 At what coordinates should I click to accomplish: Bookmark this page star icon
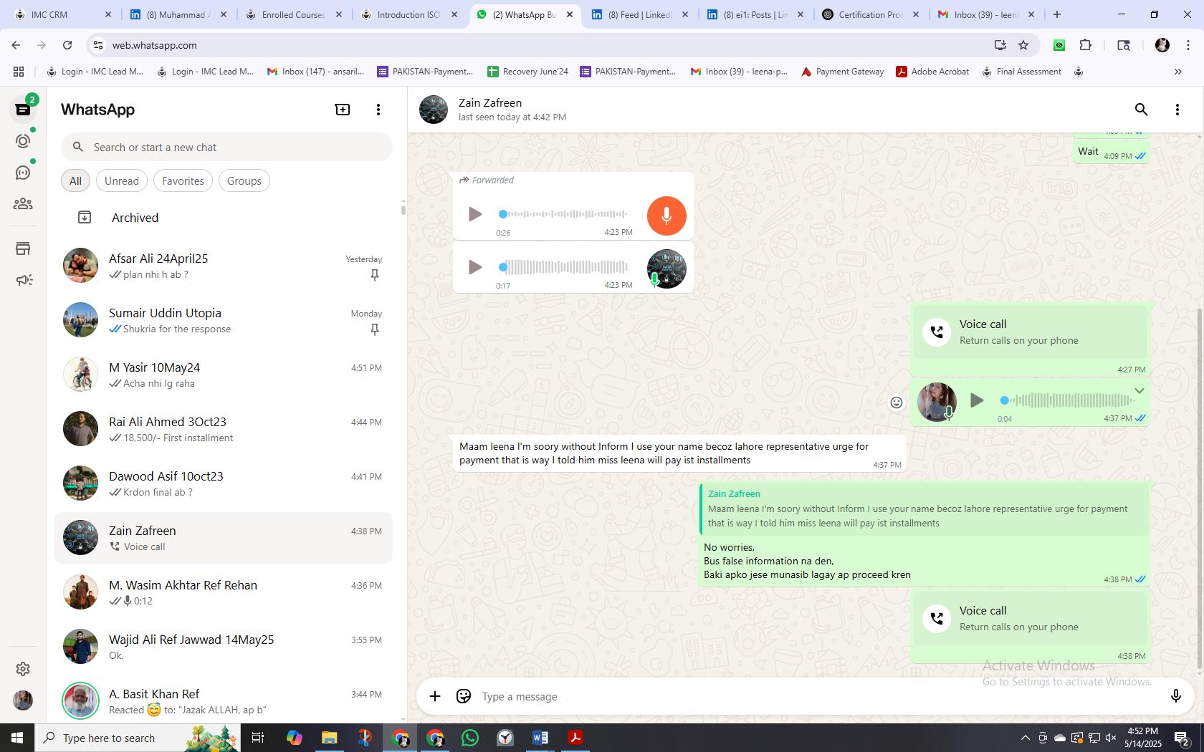(1023, 45)
